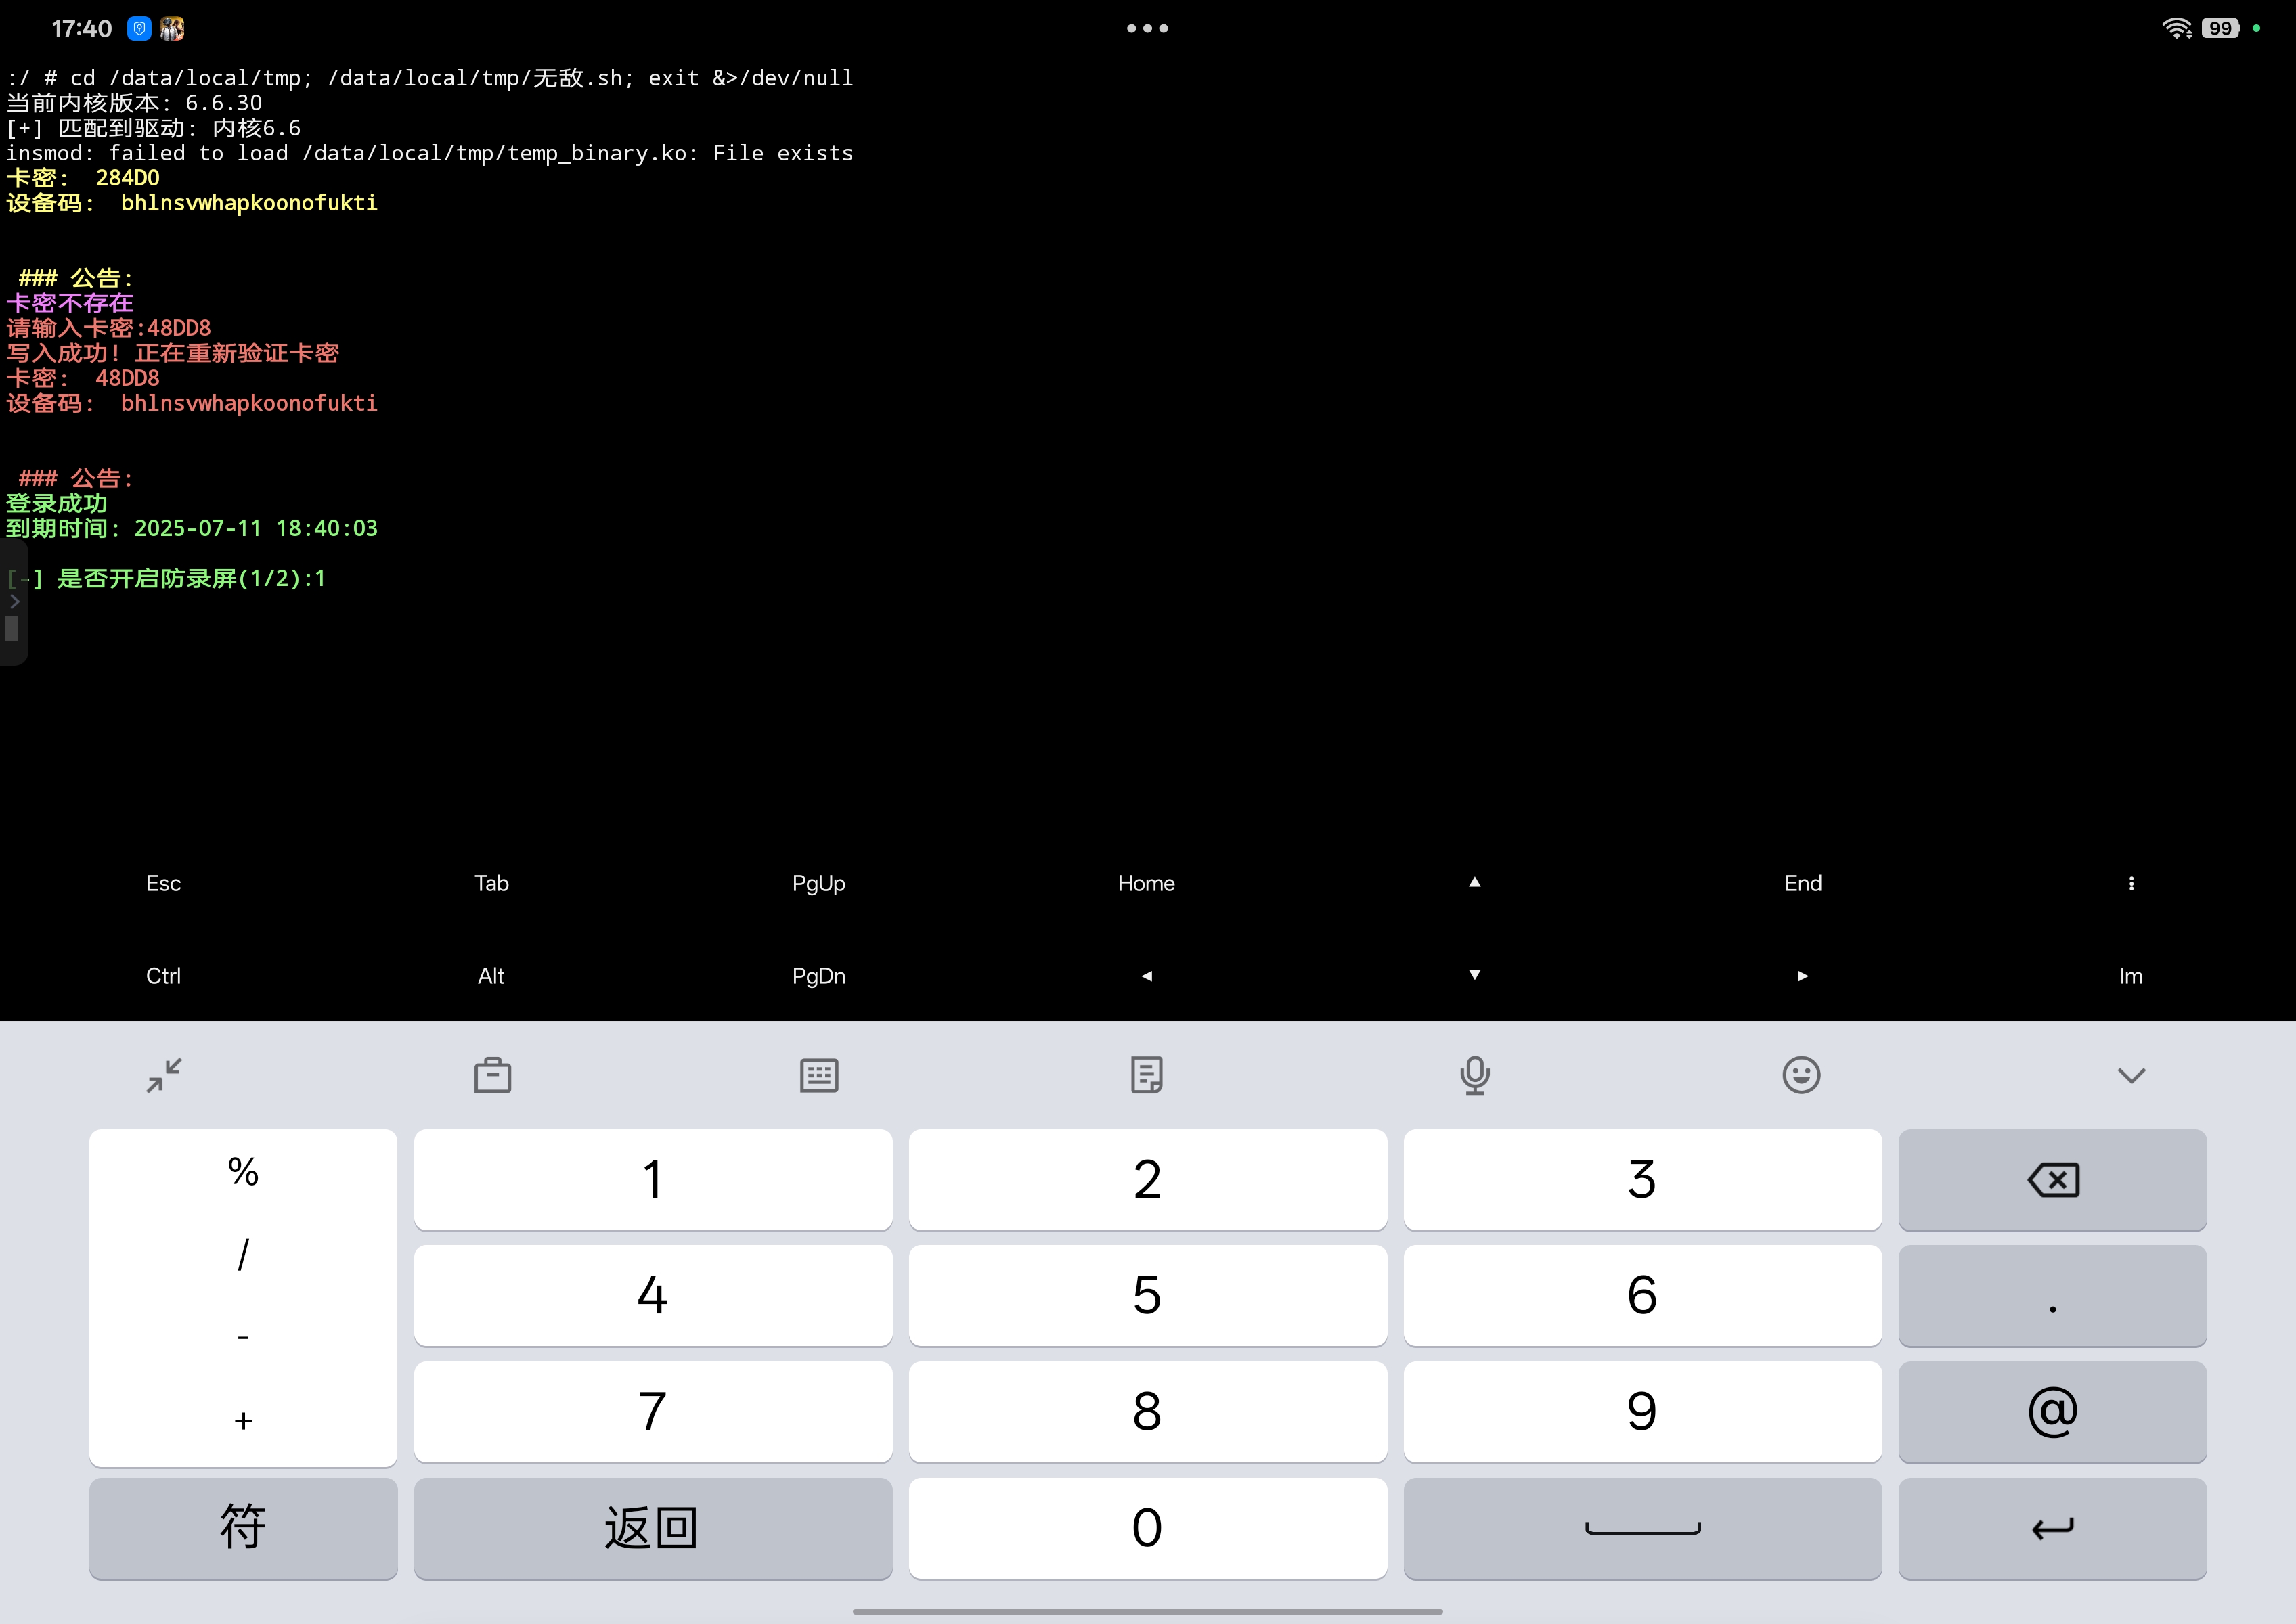
Task: Tap the yellow 卡密: 284D0 line
Action: [x=83, y=178]
